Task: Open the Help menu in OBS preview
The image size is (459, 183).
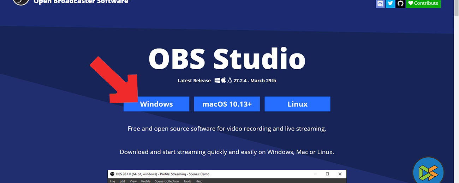Action: click(x=199, y=181)
